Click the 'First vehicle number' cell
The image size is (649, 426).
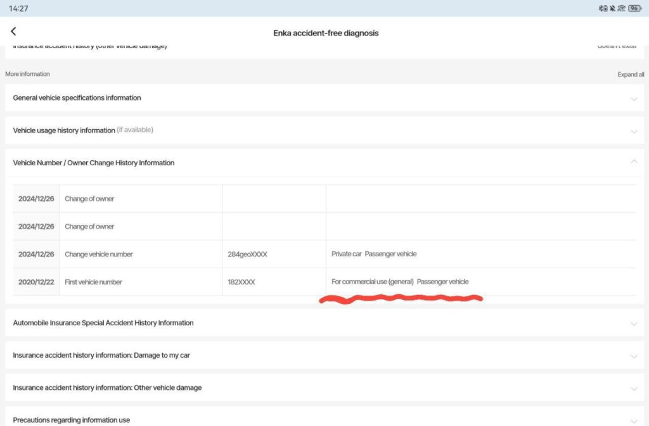pos(141,282)
